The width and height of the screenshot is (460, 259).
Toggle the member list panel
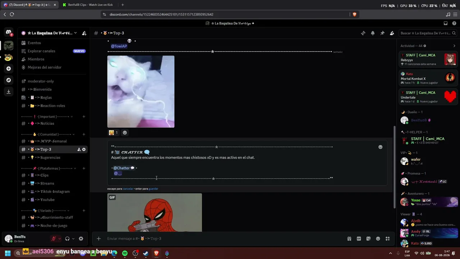[x=392, y=33]
